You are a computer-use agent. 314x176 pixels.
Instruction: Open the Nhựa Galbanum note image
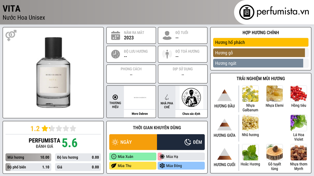coord(250,94)
